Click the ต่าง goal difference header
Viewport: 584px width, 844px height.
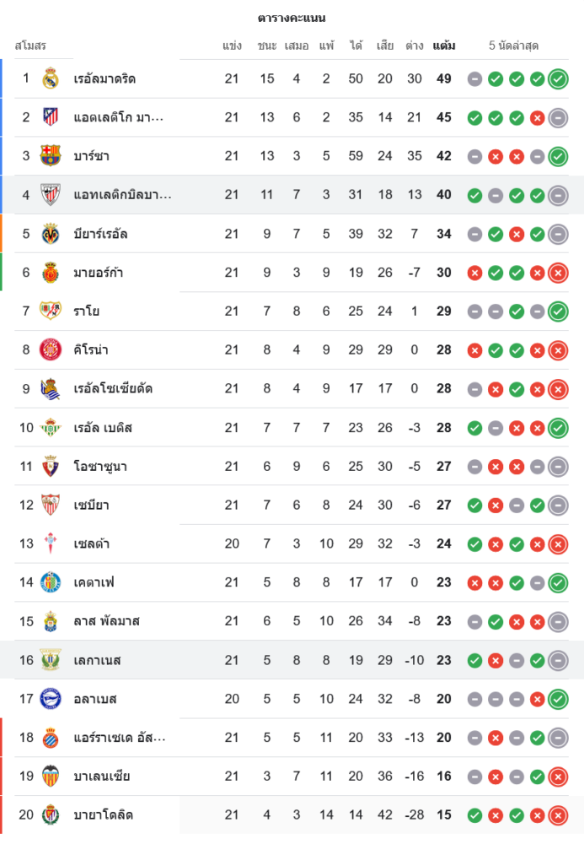pos(414,46)
